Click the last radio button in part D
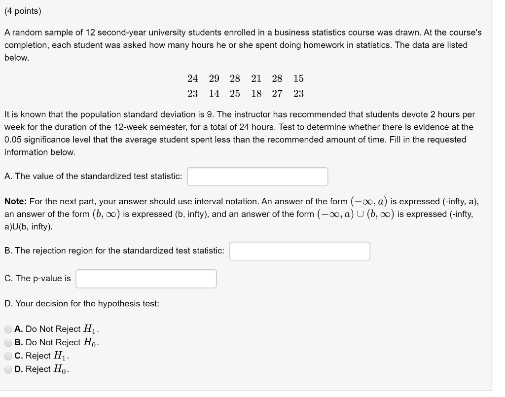The width and height of the screenshot is (505, 397). [9, 369]
